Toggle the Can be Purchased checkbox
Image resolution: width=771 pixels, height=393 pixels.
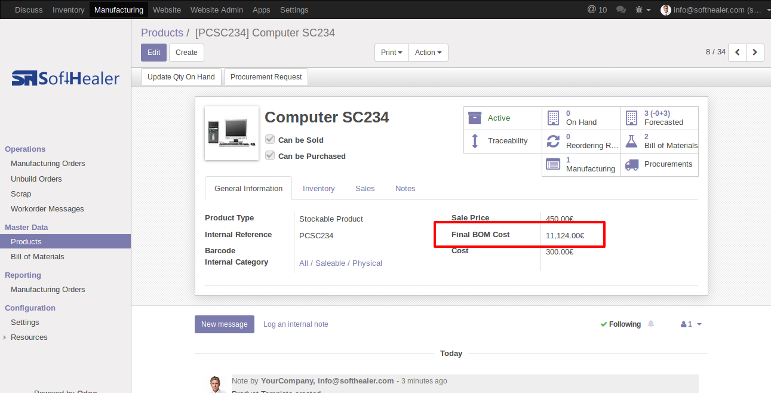click(270, 156)
